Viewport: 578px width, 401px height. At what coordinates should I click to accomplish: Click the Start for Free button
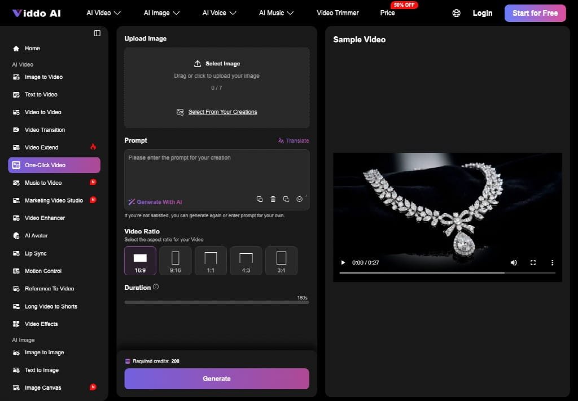pyautogui.click(x=535, y=14)
